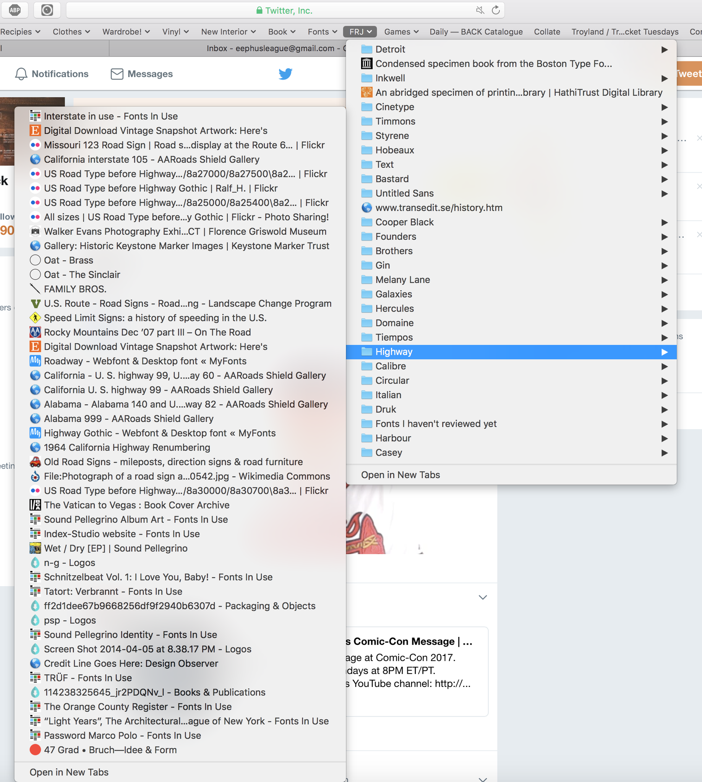Screen dimensions: 702x782
Task: Click the album art icon beside Wet / Dry [EP]
Action: pos(35,548)
